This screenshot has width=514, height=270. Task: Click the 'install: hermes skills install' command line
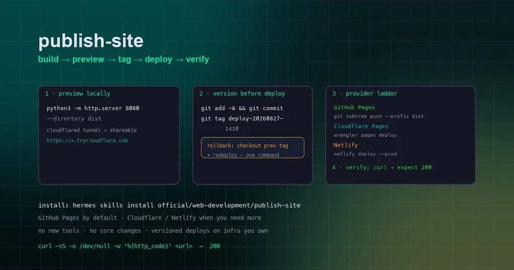click(169, 206)
